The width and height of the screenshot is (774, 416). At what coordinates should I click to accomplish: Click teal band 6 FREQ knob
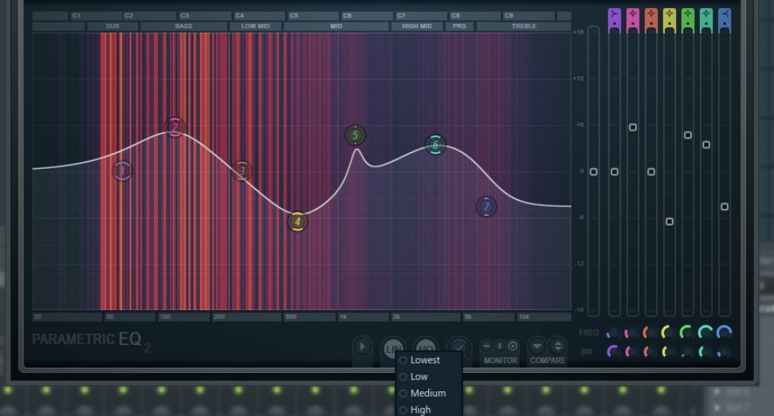pyautogui.click(x=706, y=332)
